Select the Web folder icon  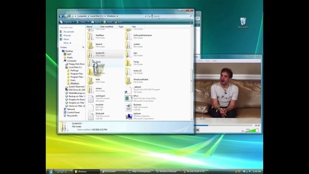coord(91,81)
